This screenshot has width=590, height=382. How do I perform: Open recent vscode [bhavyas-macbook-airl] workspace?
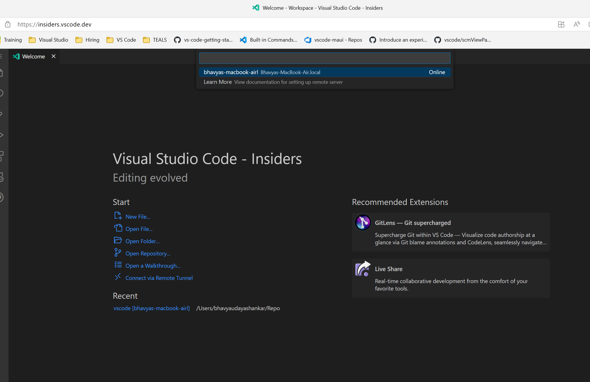[151, 308]
